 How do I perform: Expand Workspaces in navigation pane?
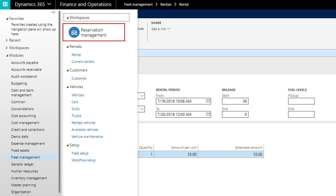click(7, 48)
